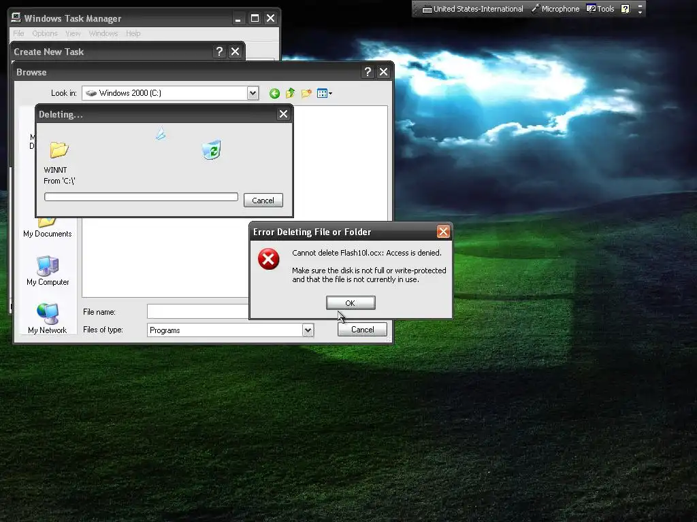Click the 'Cannot delete Flash10l.ocx' message text
Viewport: 697px width, 522px height.
pos(367,253)
